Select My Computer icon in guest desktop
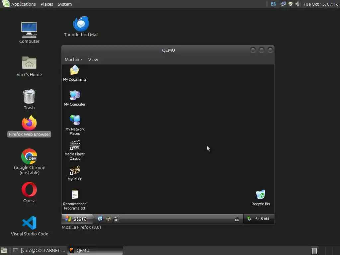Image resolution: width=340 pixels, height=255 pixels. pos(75,98)
